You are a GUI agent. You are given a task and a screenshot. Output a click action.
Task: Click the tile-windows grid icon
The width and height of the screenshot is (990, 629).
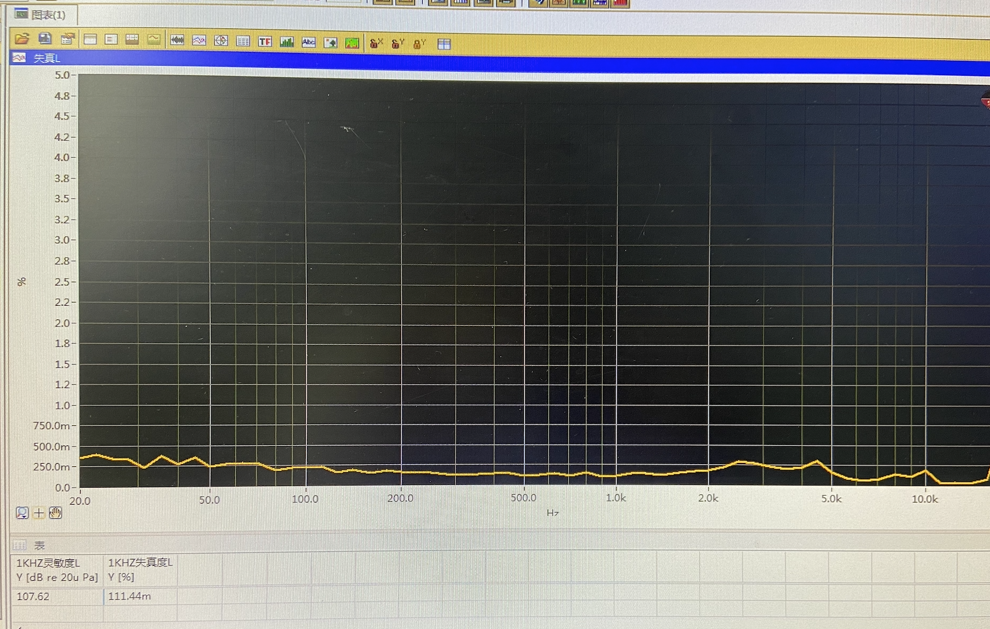pos(444,44)
